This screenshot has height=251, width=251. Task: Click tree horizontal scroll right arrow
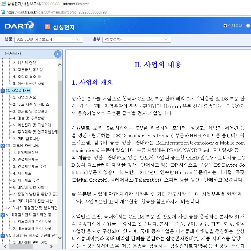click(51, 246)
